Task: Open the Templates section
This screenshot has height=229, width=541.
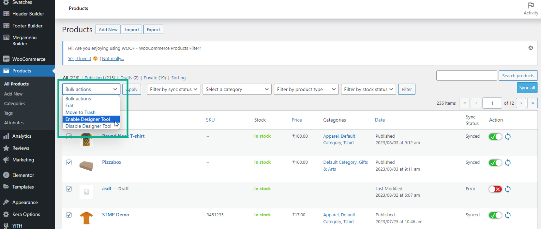Action: click(x=22, y=187)
